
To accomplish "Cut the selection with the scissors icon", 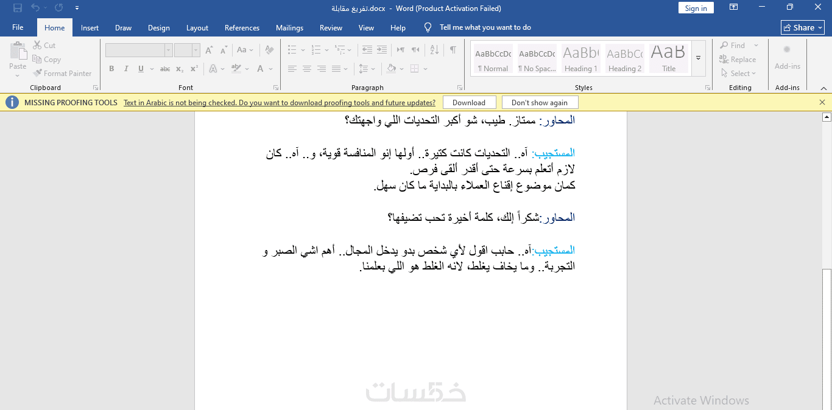I will 44,46.
